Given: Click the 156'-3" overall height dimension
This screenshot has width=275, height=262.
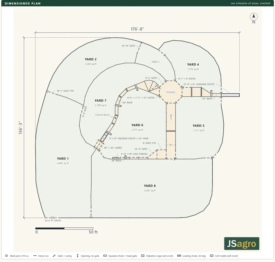Looking at the screenshot, I should coord(21,128).
